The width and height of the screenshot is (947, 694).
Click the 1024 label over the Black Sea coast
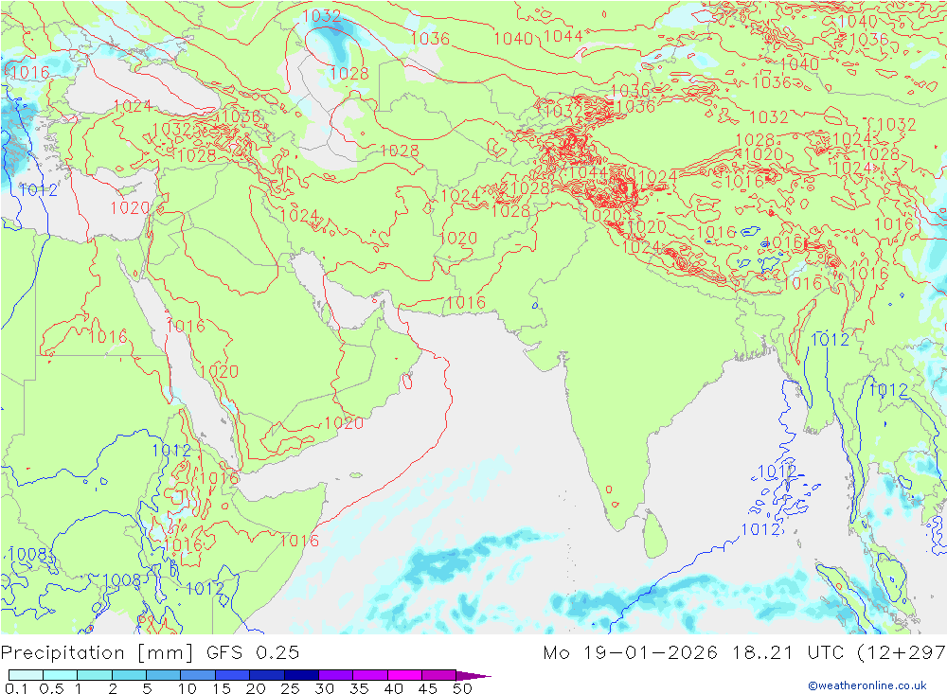tap(133, 106)
